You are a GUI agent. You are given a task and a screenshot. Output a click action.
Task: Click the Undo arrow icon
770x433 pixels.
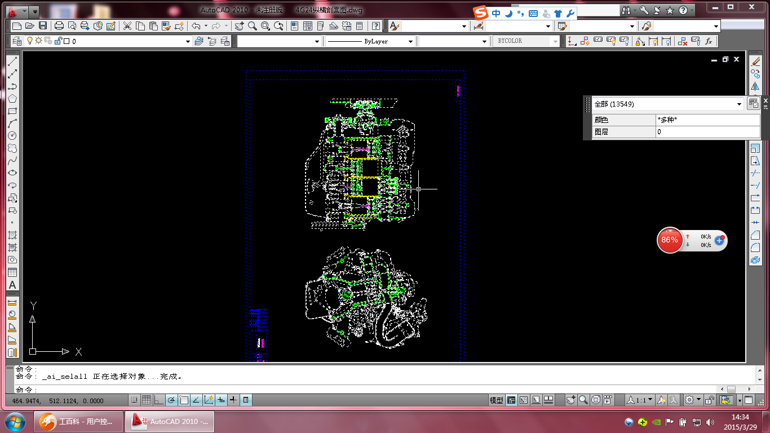196,26
